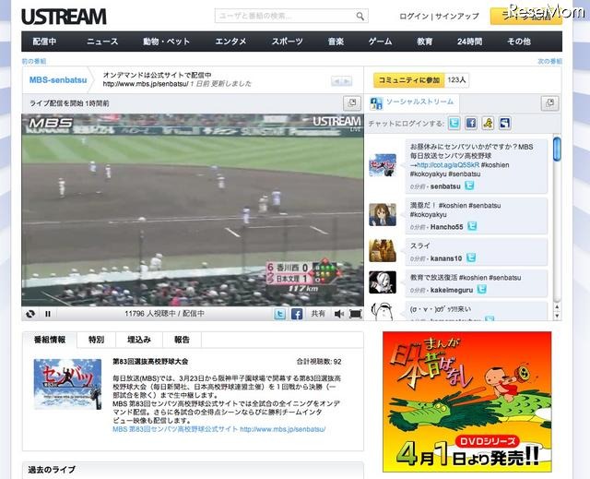Select ゲーム in the navigation bar
Viewport: 590px width, 479px height.
coord(380,42)
